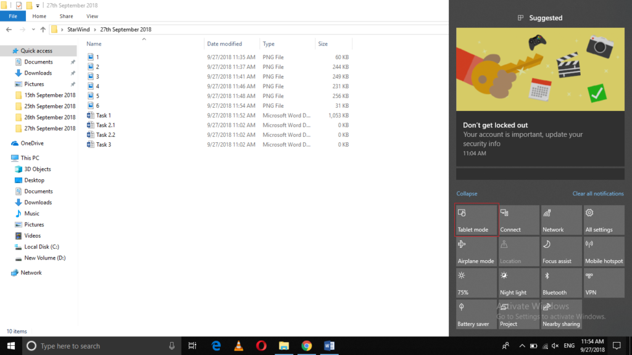
Task: Collapse the quick actions panel
Action: [x=467, y=194]
